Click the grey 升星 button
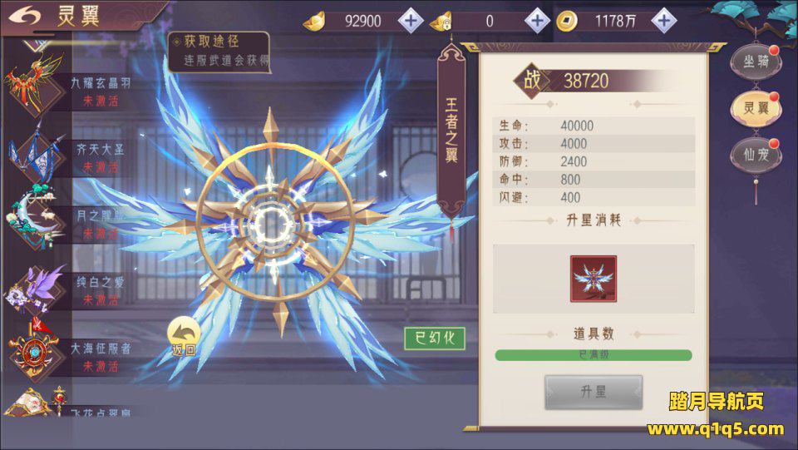The height and width of the screenshot is (450, 798). coord(594,392)
